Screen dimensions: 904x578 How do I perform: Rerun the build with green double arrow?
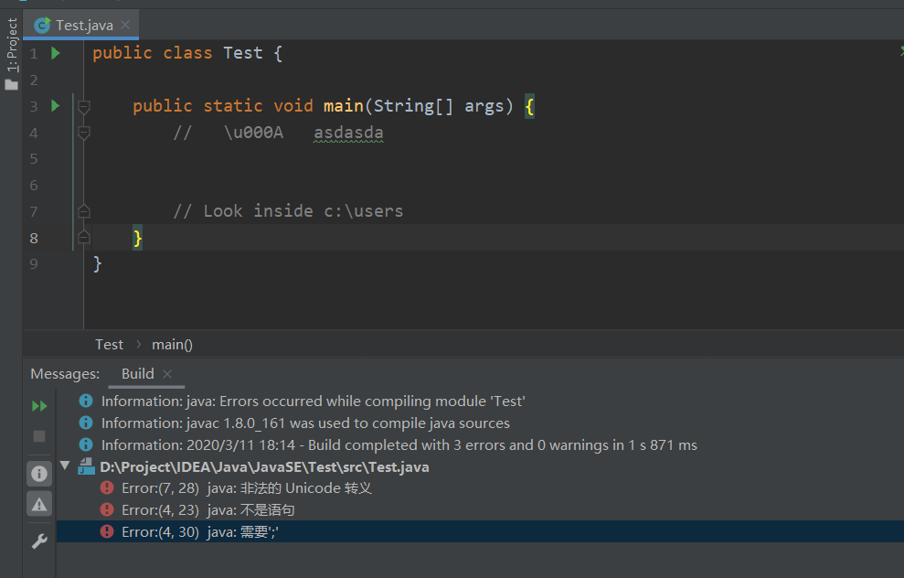tap(39, 406)
